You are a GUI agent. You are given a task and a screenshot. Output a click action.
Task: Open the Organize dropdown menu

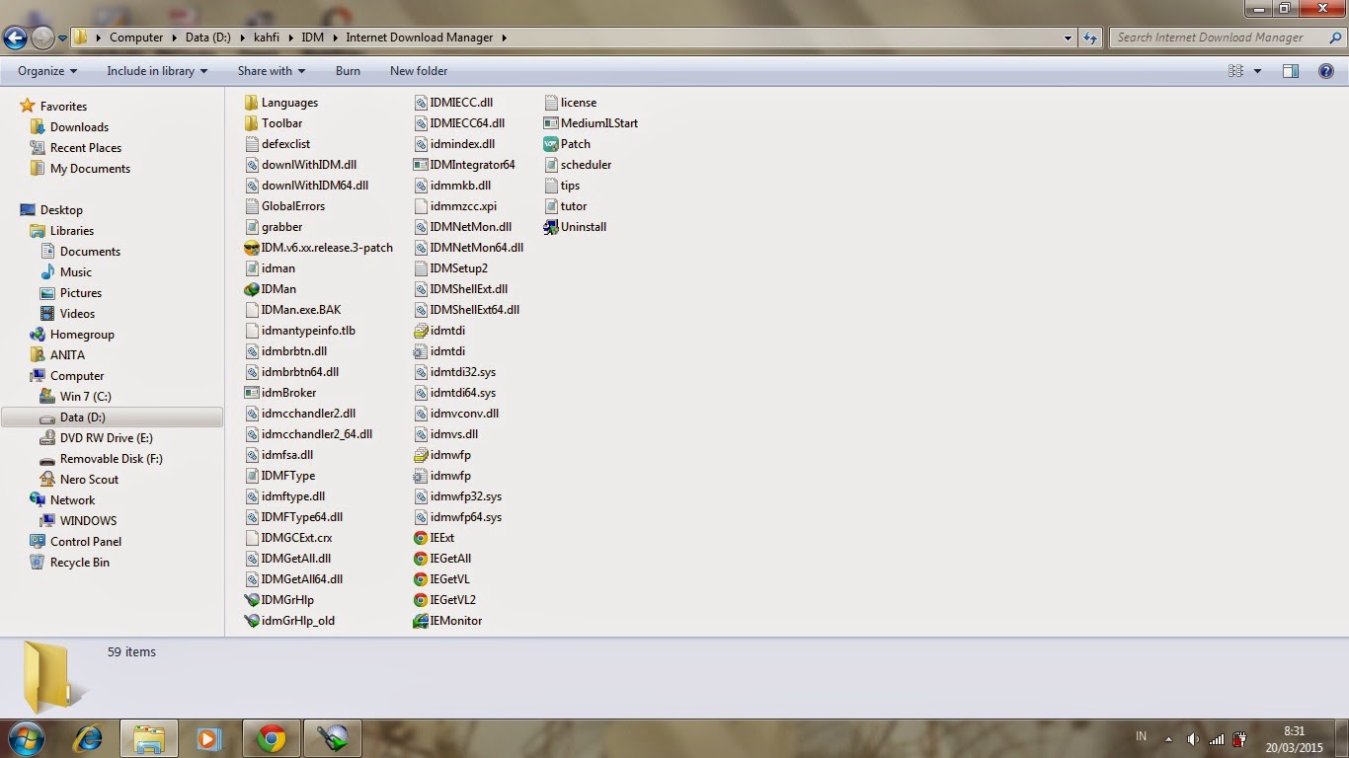click(47, 71)
